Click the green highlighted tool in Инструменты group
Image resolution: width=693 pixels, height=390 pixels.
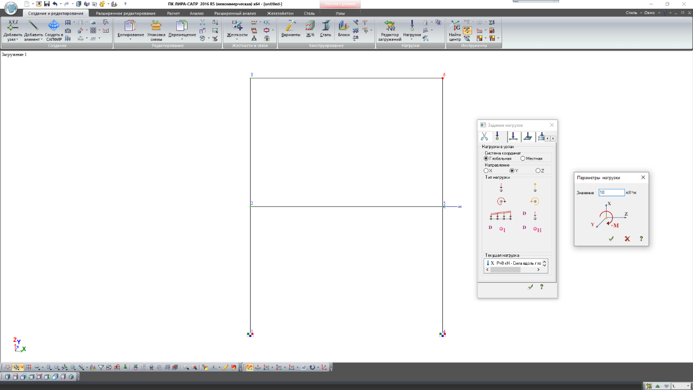pos(467,30)
